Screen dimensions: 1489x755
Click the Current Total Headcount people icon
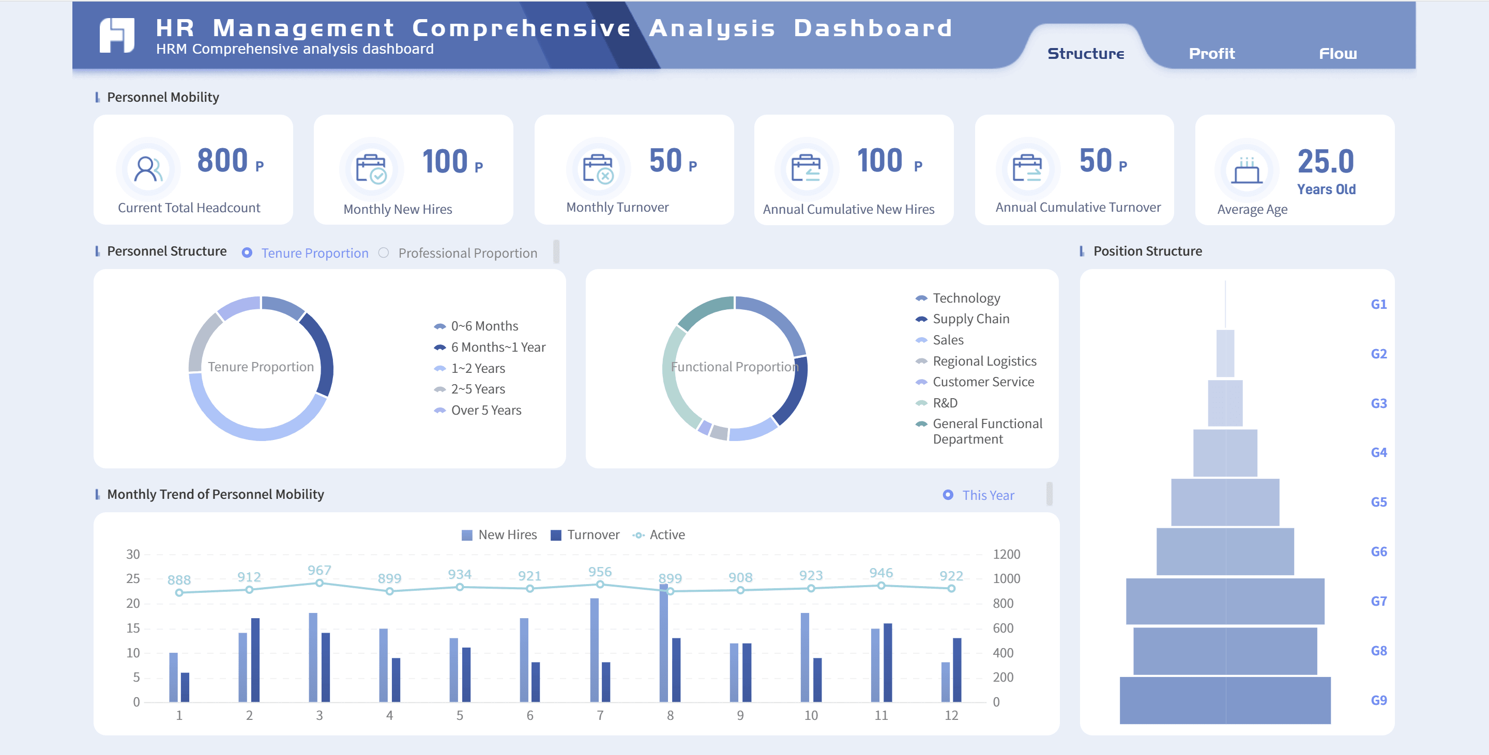tap(148, 169)
